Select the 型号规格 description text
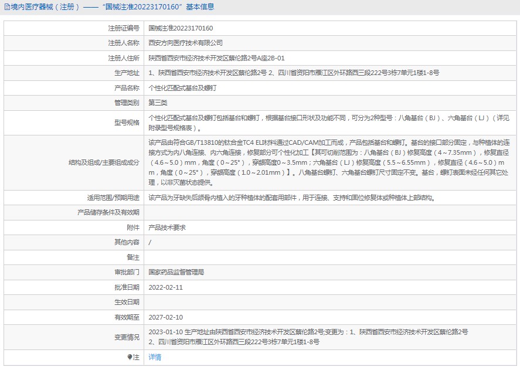 coord(329,123)
